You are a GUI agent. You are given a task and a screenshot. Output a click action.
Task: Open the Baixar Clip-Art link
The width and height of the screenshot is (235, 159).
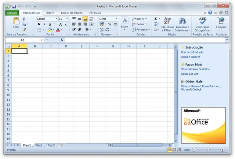tap(189, 74)
